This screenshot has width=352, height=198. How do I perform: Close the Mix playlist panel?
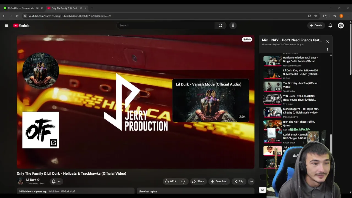tap(328, 42)
